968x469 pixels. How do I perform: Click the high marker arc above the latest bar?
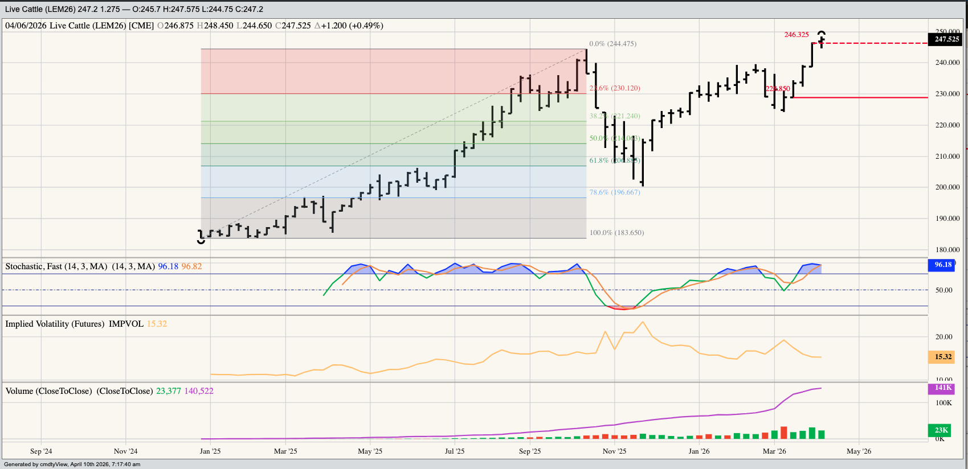coord(821,33)
